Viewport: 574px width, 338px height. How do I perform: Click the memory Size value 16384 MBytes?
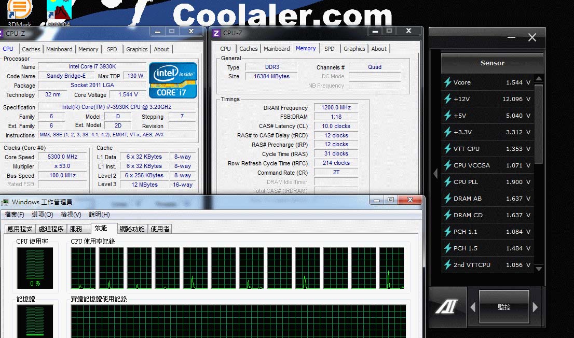(x=271, y=76)
